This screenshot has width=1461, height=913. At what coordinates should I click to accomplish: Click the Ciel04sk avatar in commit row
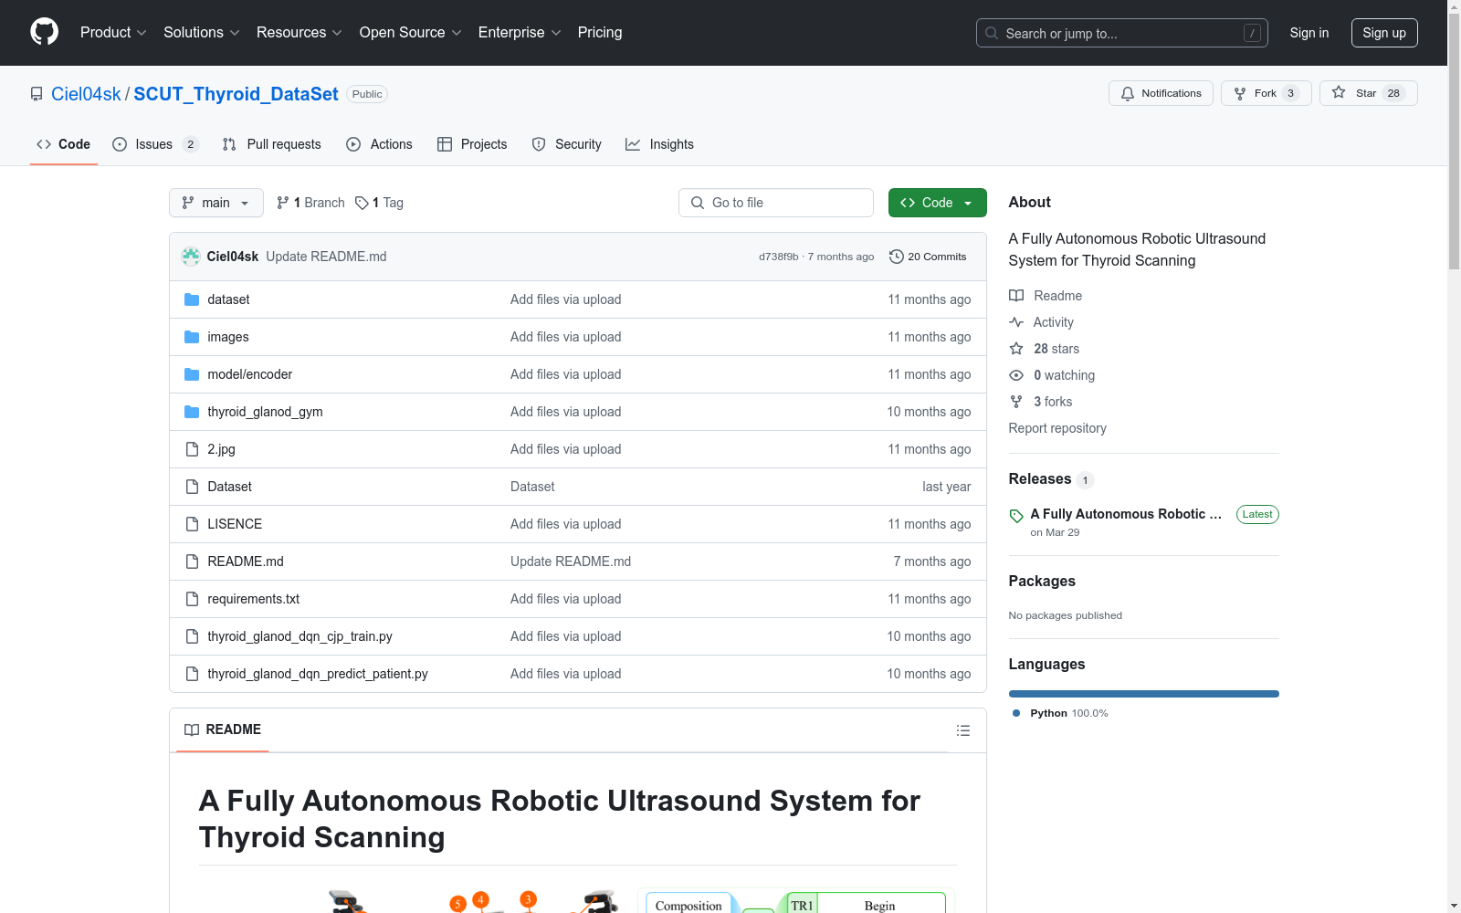[x=191, y=257]
